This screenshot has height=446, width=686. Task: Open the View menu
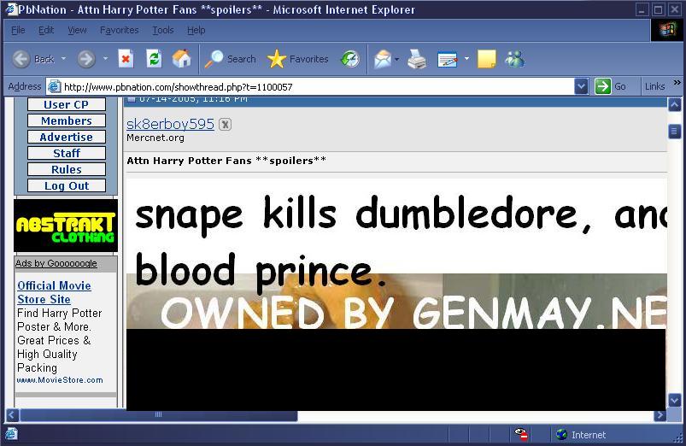[x=77, y=30]
